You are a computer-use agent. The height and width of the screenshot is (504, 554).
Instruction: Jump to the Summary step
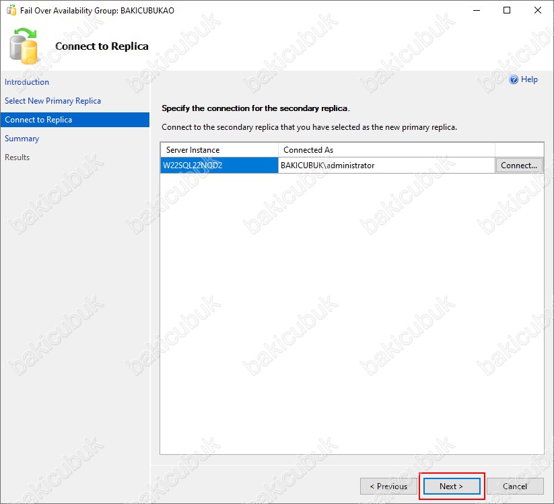[22, 139]
